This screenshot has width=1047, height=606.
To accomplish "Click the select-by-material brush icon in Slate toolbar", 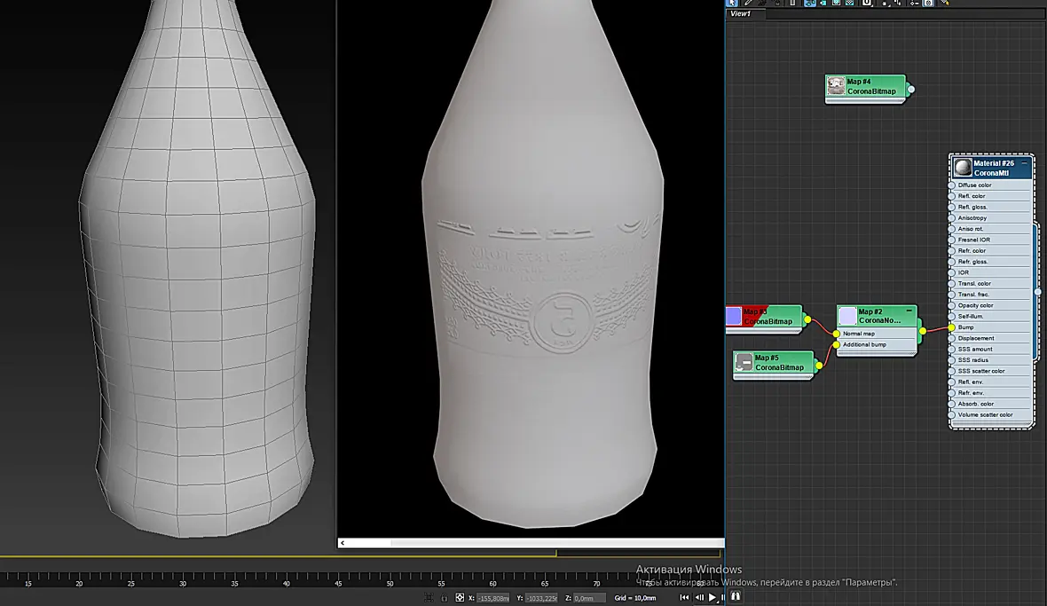I will pyautogui.click(x=946, y=3).
